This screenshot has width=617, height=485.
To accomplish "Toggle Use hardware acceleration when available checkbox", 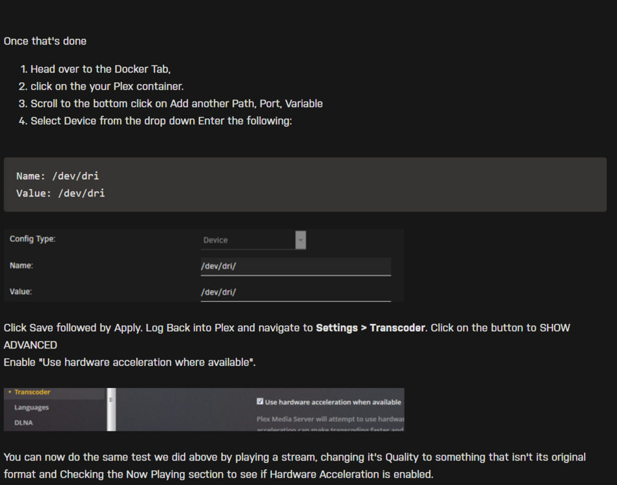I will tap(260, 402).
